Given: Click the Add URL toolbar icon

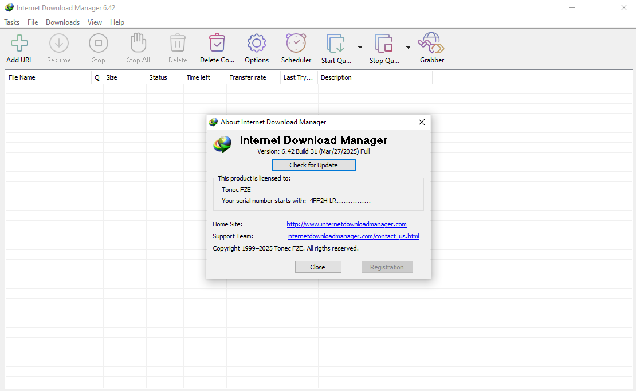Looking at the screenshot, I should (19, 44).
